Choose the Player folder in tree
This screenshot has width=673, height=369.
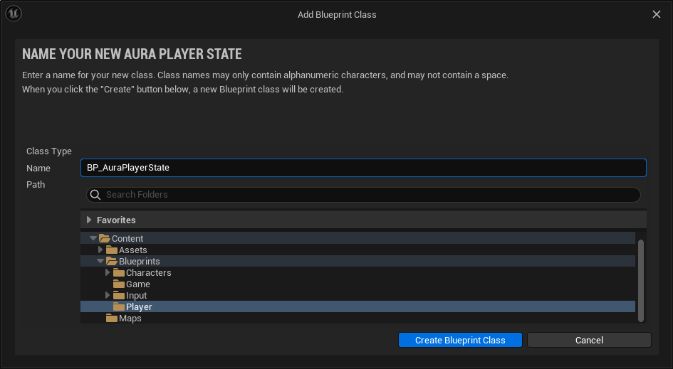(139, 307)
